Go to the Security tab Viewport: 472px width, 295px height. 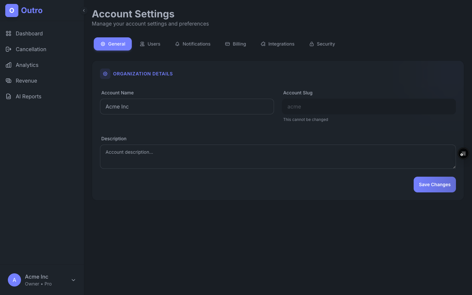tap(322, 44)
